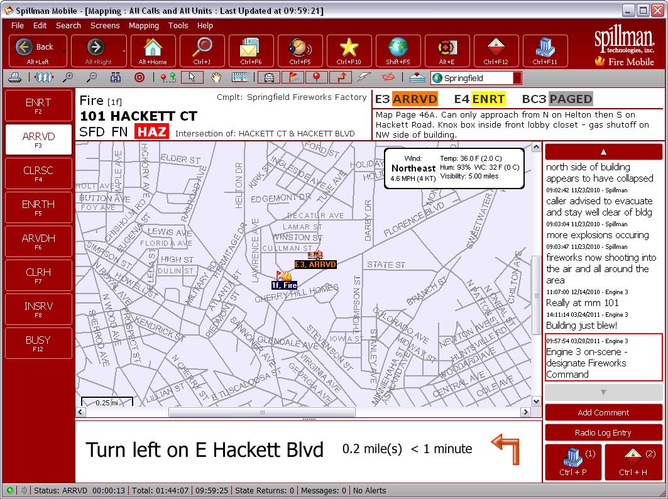Set status to BUSY (F12)

point(38,343)
